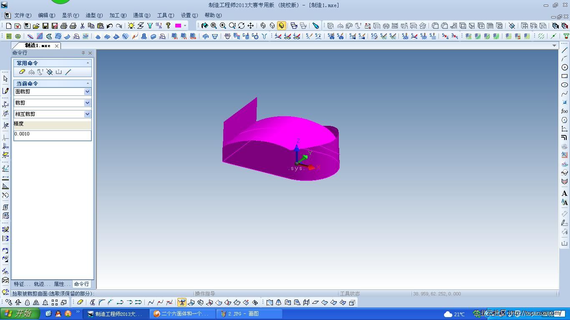Expand the 相互裁剪 dropdown list

pos(87,114)
